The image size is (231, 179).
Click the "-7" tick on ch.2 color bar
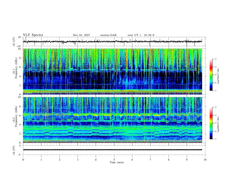pos(215,139)
